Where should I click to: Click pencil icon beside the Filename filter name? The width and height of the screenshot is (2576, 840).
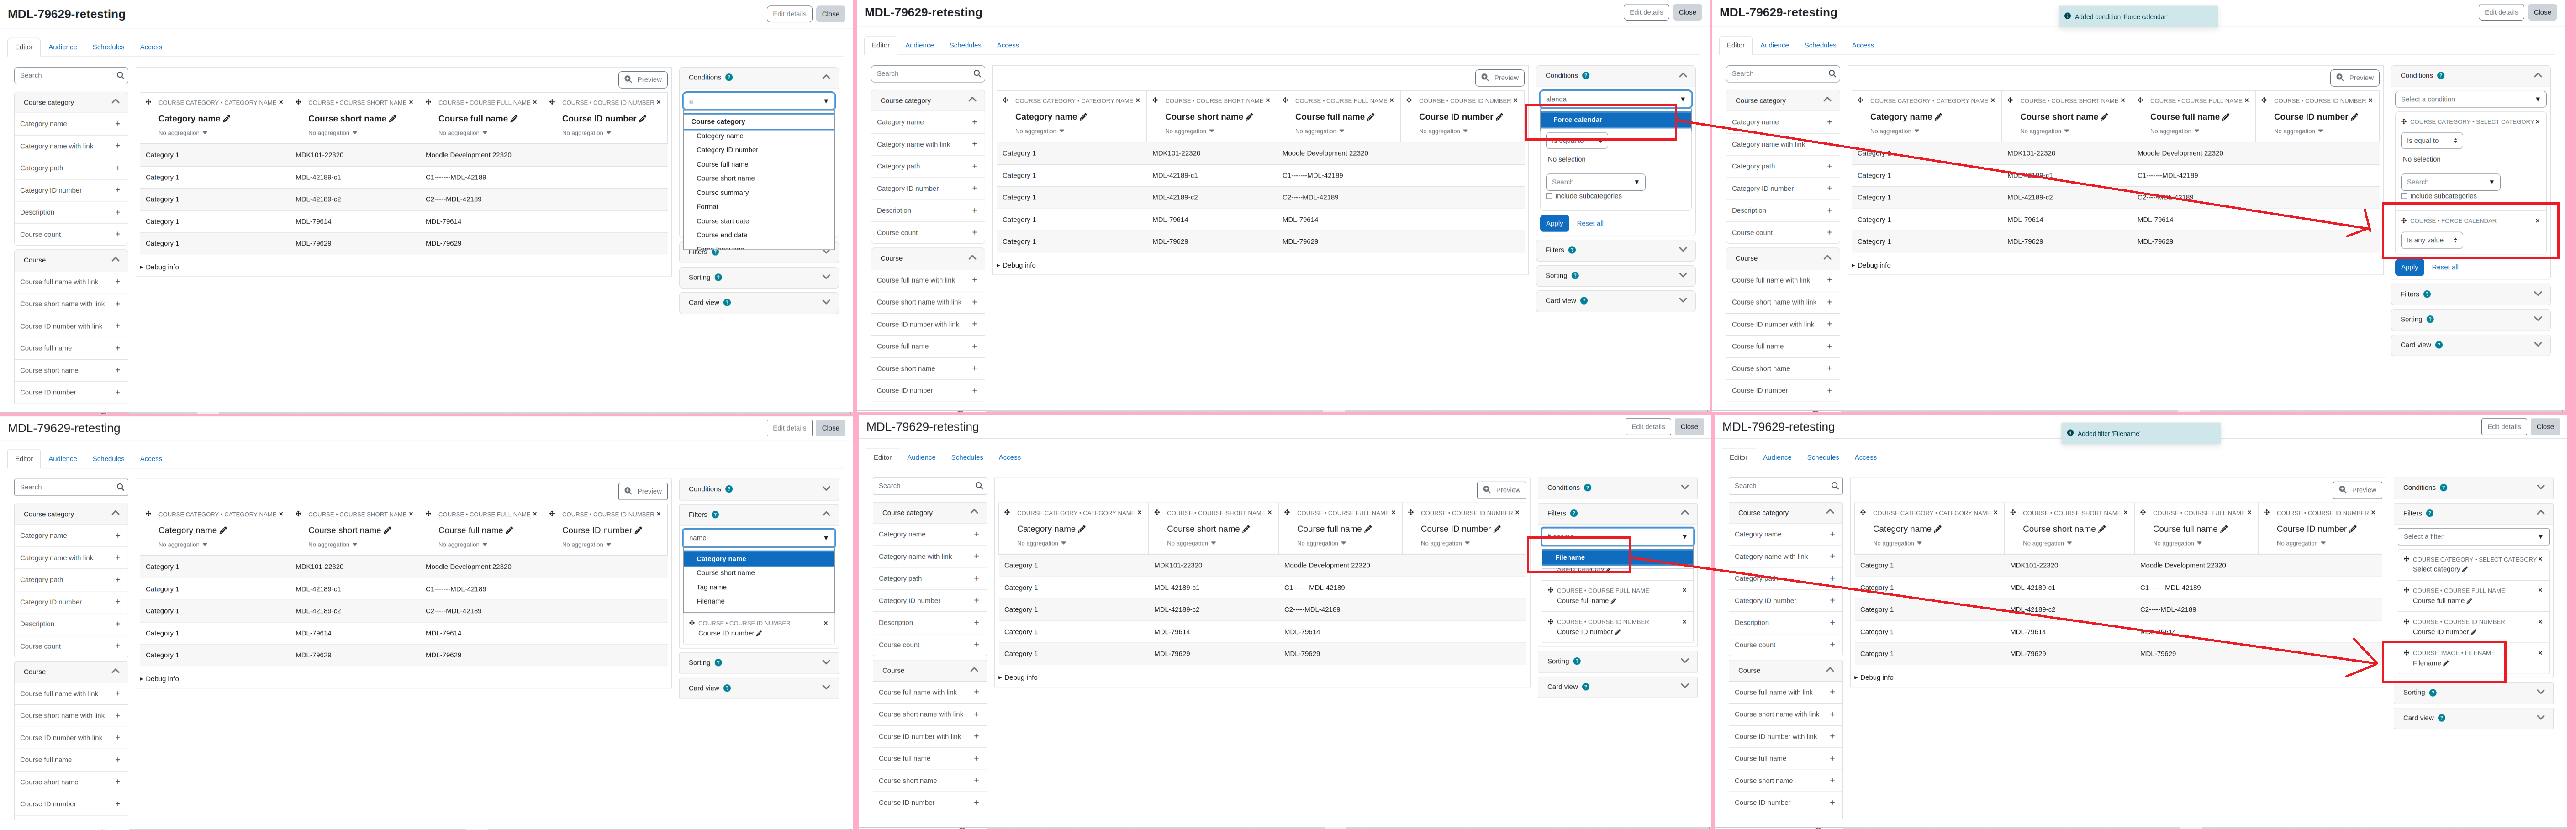tap(2446, 663)
